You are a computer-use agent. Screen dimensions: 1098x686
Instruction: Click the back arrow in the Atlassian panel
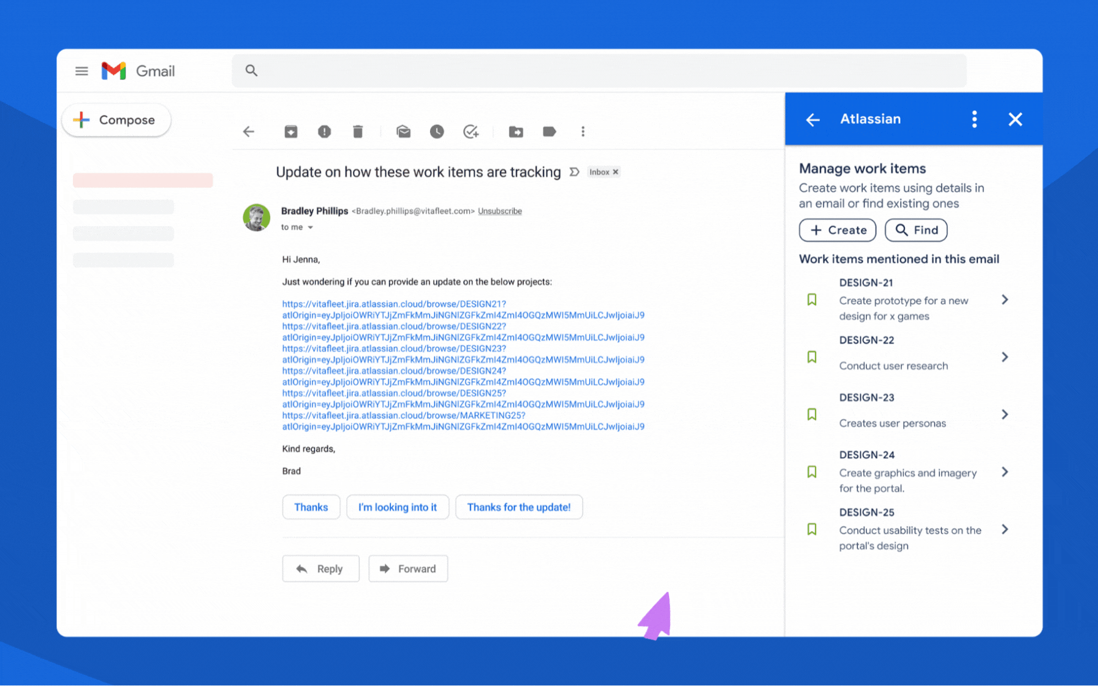pos(812,119)
